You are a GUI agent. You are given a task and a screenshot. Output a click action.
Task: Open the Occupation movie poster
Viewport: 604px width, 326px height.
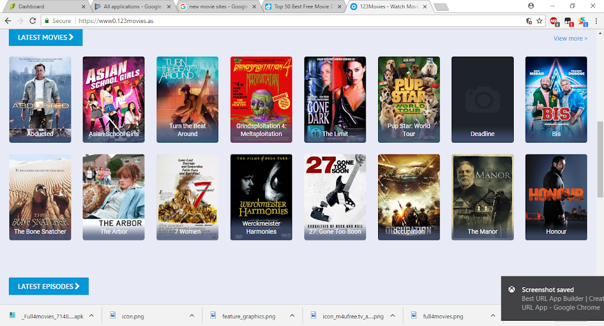point(409,197)
